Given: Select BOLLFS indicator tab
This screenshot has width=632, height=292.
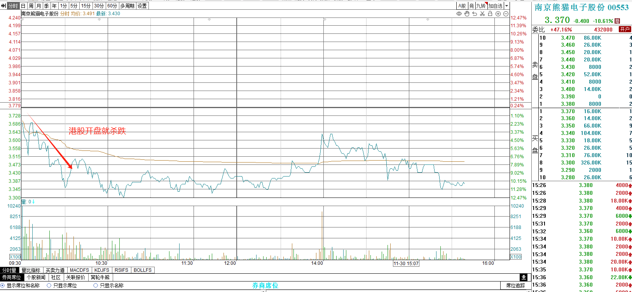Looking at the screenshot, I should point(143,270).
